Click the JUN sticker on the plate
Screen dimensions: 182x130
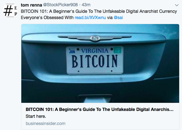click(x=72, y=51)
